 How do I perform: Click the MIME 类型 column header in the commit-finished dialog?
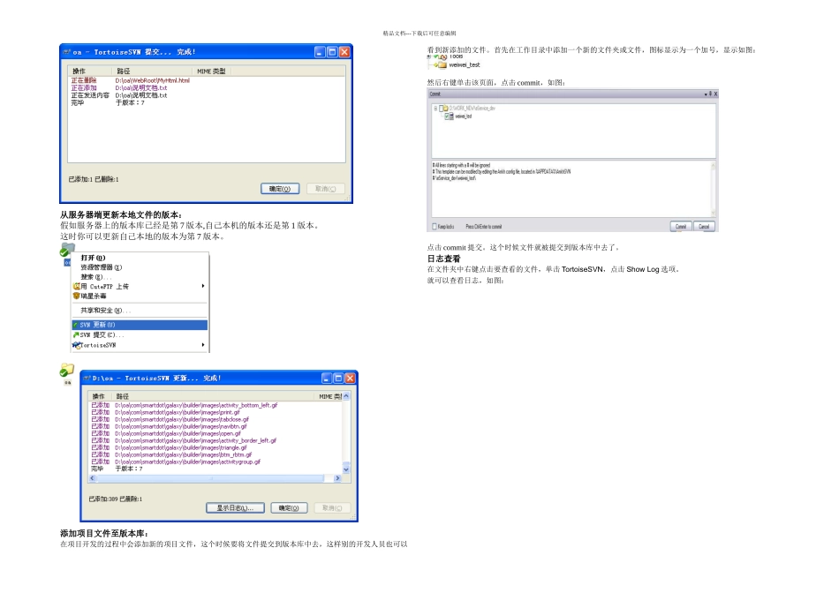[x=211, y=71]
